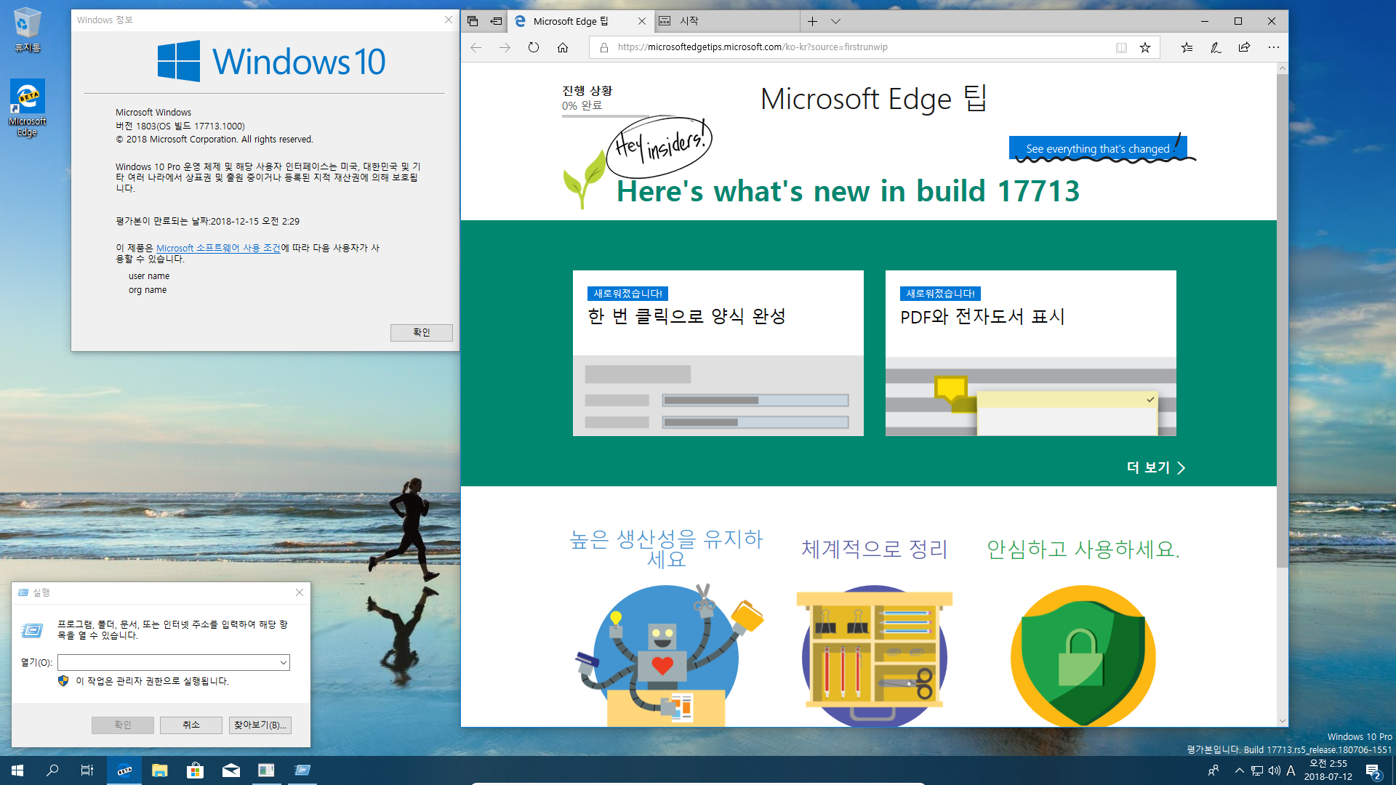Set these tabs aside

coord(496,21)
